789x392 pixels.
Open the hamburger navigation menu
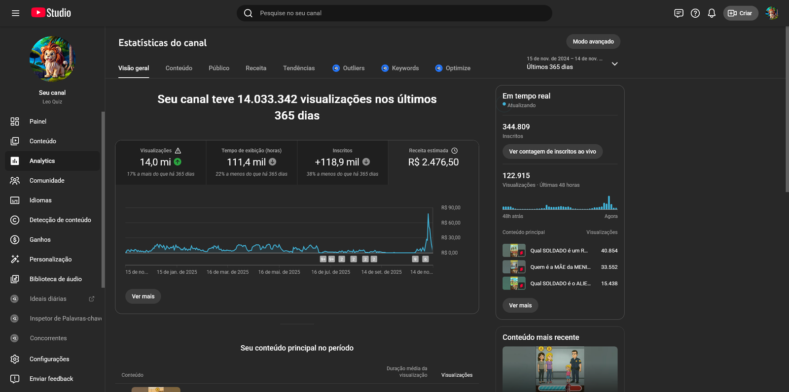[15, 13]
